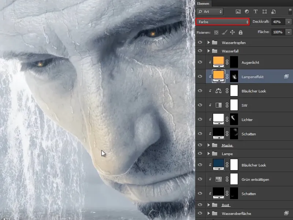
Task: Toggle mask link on Grün entsättigen layer
Action: 227,179
